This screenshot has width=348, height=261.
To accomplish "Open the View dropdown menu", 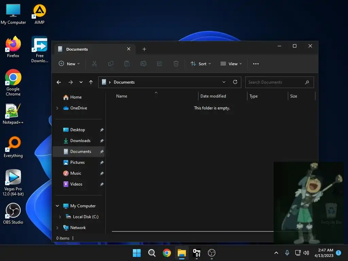I will [231, 64].
